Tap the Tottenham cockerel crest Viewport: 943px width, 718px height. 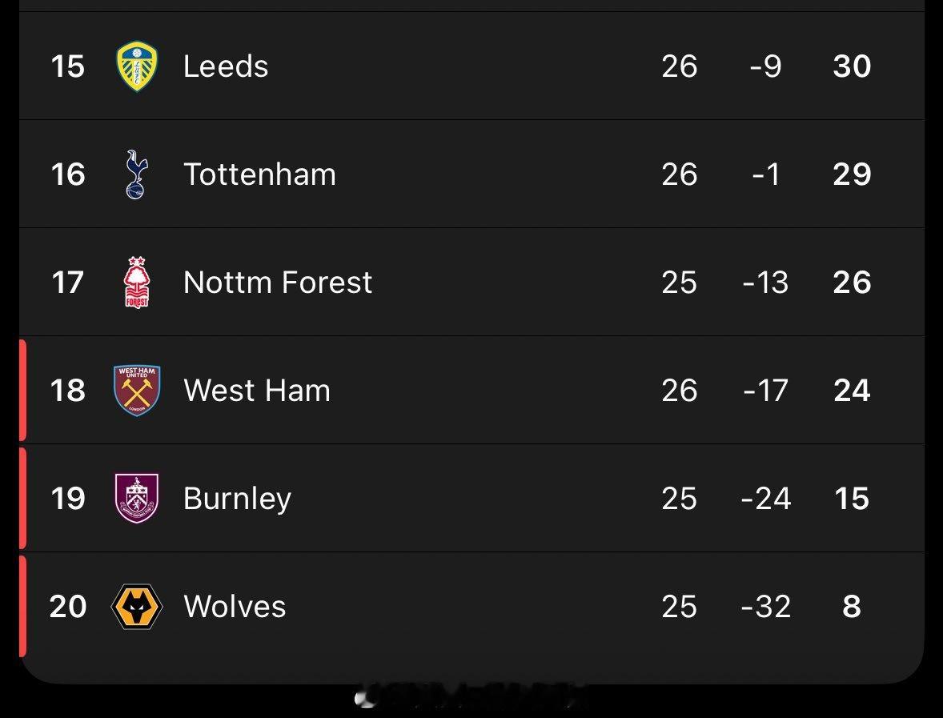point(137,174)
